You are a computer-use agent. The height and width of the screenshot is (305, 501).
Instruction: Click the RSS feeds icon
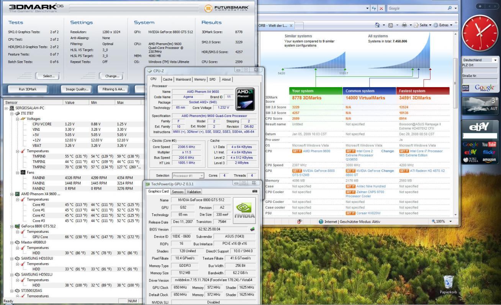pyautogui.click(x=390, y=25)
